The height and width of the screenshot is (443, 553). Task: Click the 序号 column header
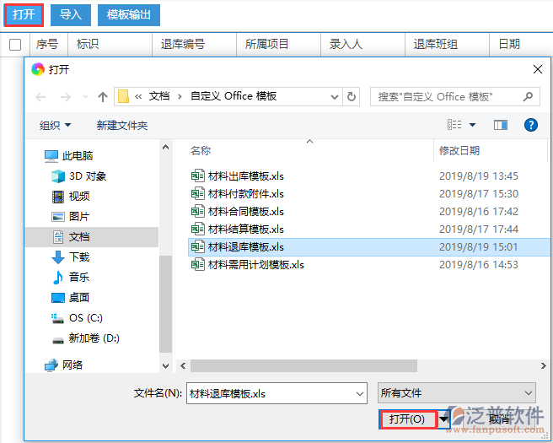[47, 44]
